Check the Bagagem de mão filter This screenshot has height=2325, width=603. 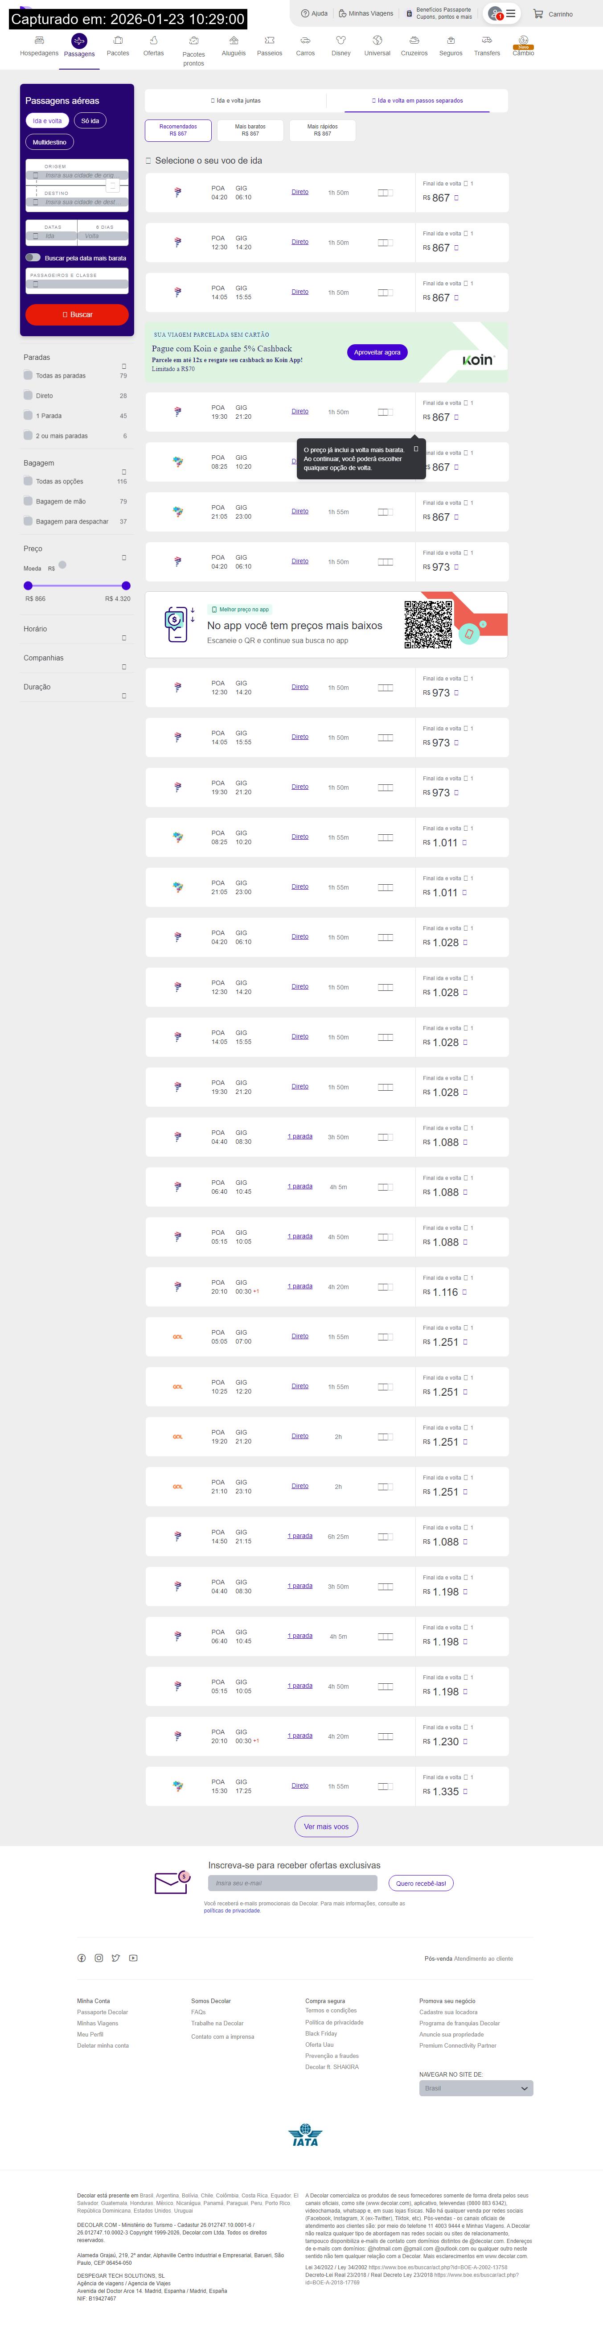[28, 501]
